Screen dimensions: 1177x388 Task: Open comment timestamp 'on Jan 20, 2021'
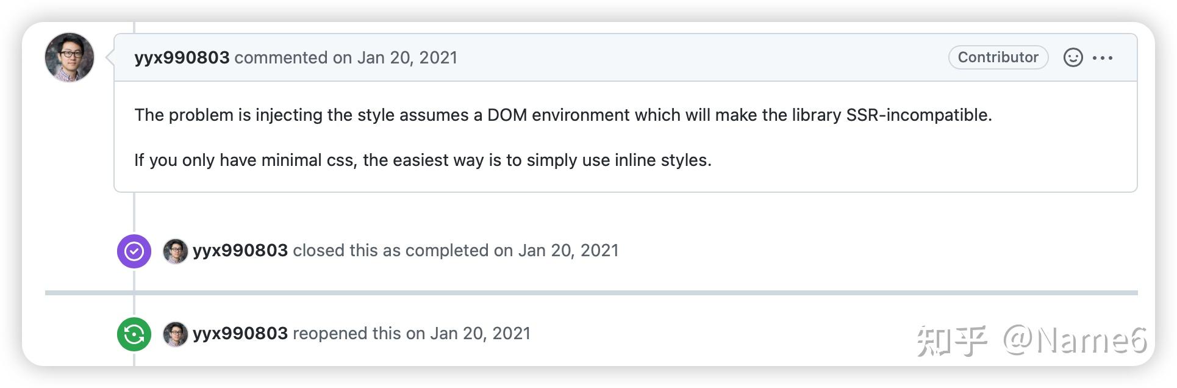coord(395,58)
